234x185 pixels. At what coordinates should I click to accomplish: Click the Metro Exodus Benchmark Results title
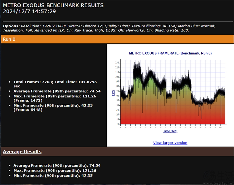point(53,5)
